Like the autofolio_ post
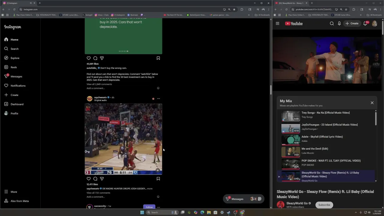 [88, 58]
